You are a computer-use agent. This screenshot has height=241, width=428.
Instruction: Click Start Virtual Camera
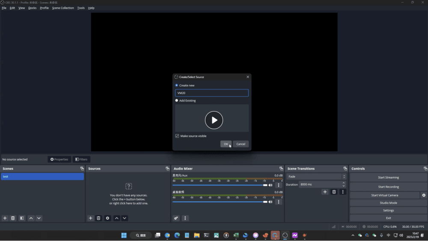pyautogui.click(x=385, y=195)
